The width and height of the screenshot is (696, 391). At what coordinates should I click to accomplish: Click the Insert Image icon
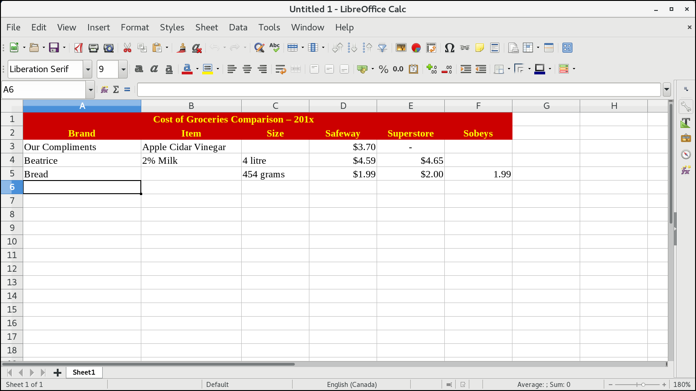(401, 48)
